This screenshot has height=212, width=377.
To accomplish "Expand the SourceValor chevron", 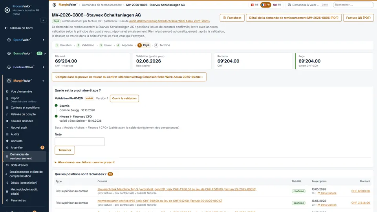I will coord(45,53).
